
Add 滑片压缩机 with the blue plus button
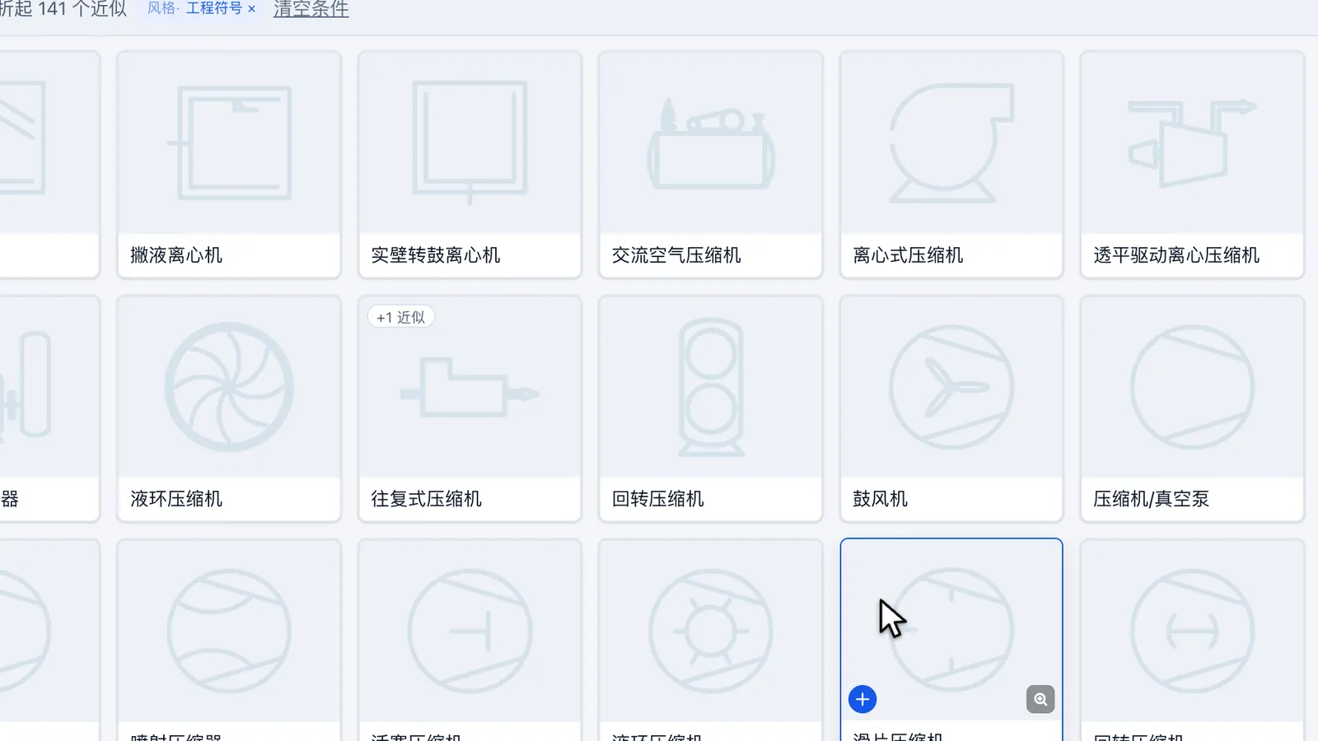(x=862, y=699)
